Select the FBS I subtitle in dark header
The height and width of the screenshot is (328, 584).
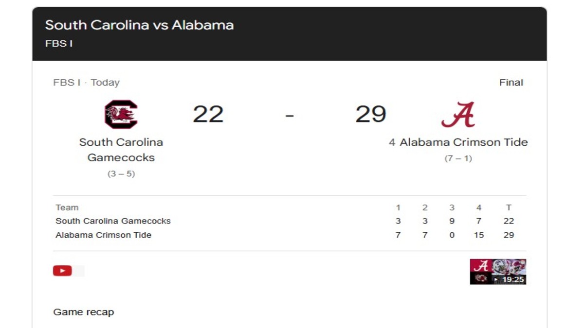(59, 43)
